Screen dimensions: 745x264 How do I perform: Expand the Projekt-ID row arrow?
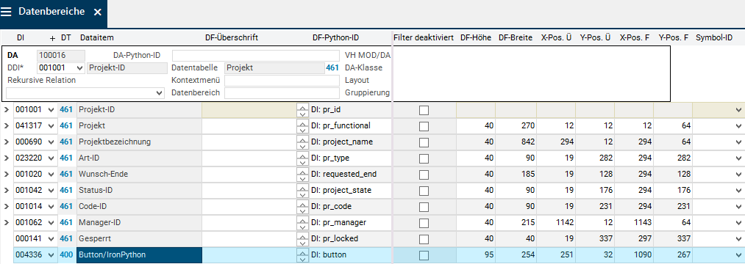(6, 110)
